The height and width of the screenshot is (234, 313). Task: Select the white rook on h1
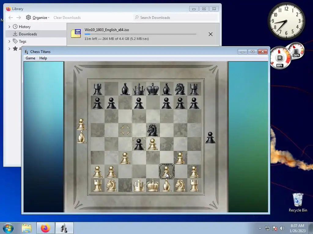click(x=194, y=186)
